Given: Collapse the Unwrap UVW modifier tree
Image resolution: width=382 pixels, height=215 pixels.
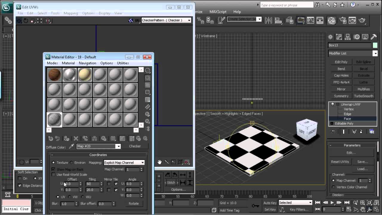Looking at the screenshot, I should [338, 105].
